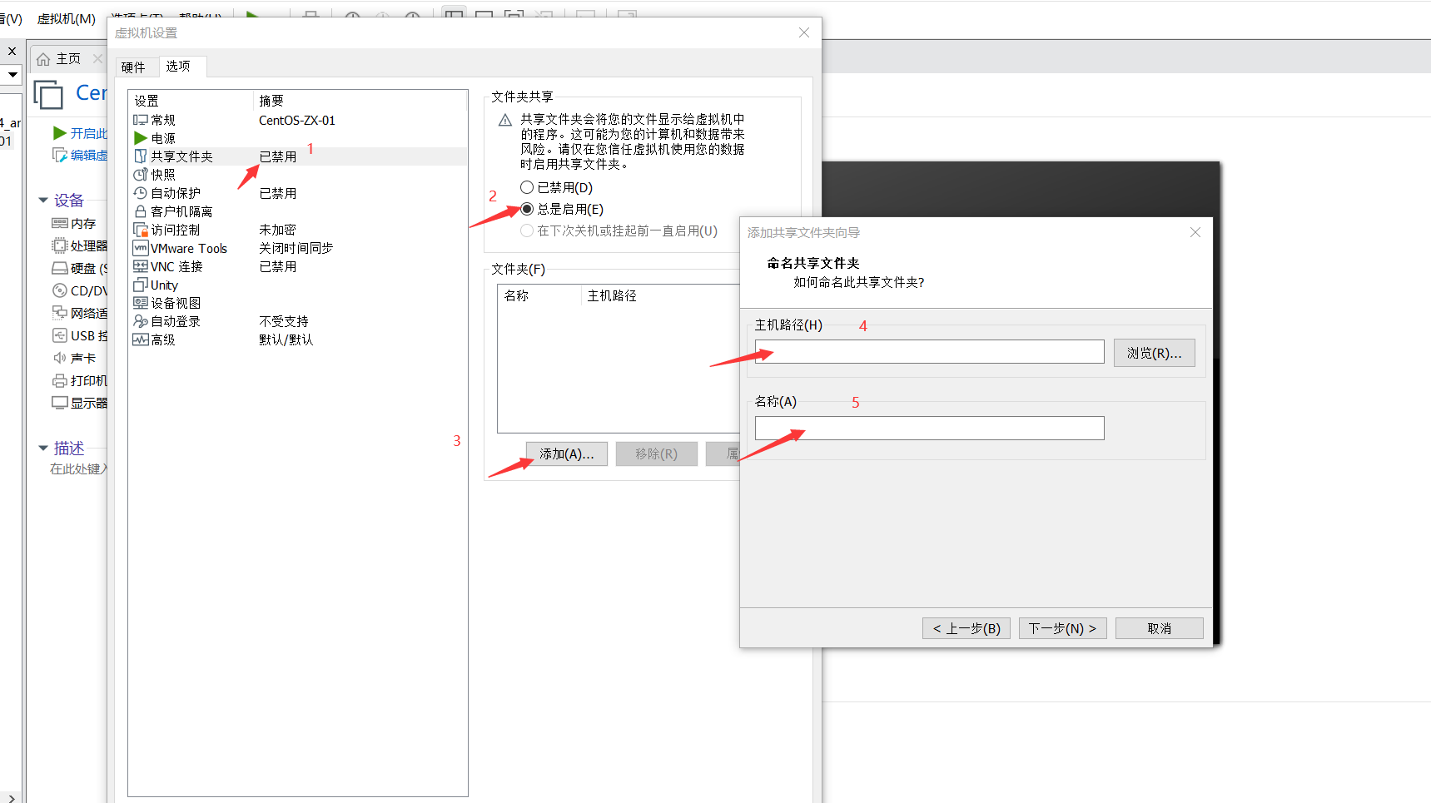Click the 声卡 sound card icon
Image resolution: width=1431 pixels, height=803 pixels.
(x=60, y=358)
